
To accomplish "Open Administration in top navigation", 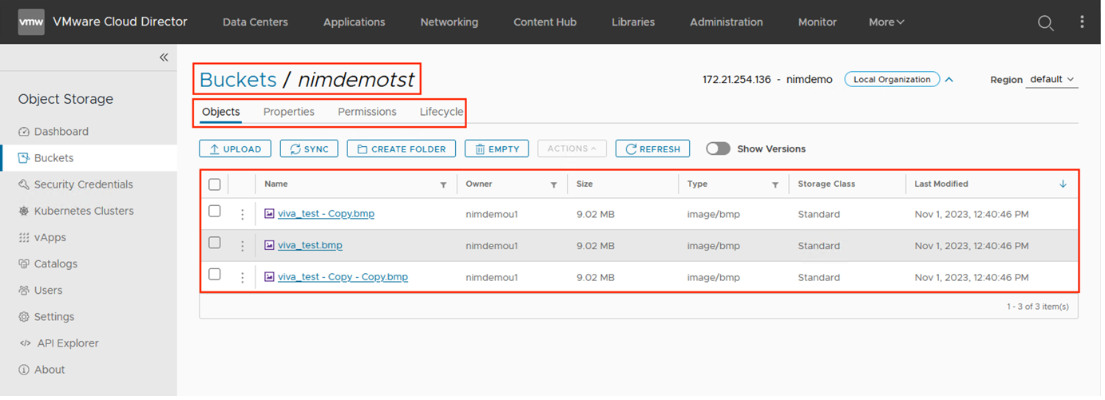I will click(727, 22).
